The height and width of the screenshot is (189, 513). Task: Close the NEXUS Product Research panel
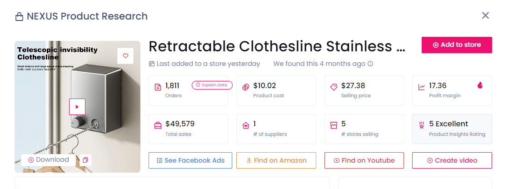485,16
